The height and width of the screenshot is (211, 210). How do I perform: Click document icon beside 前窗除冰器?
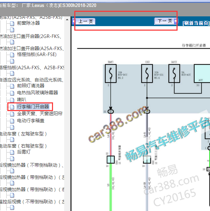click(x=12, y=23)
